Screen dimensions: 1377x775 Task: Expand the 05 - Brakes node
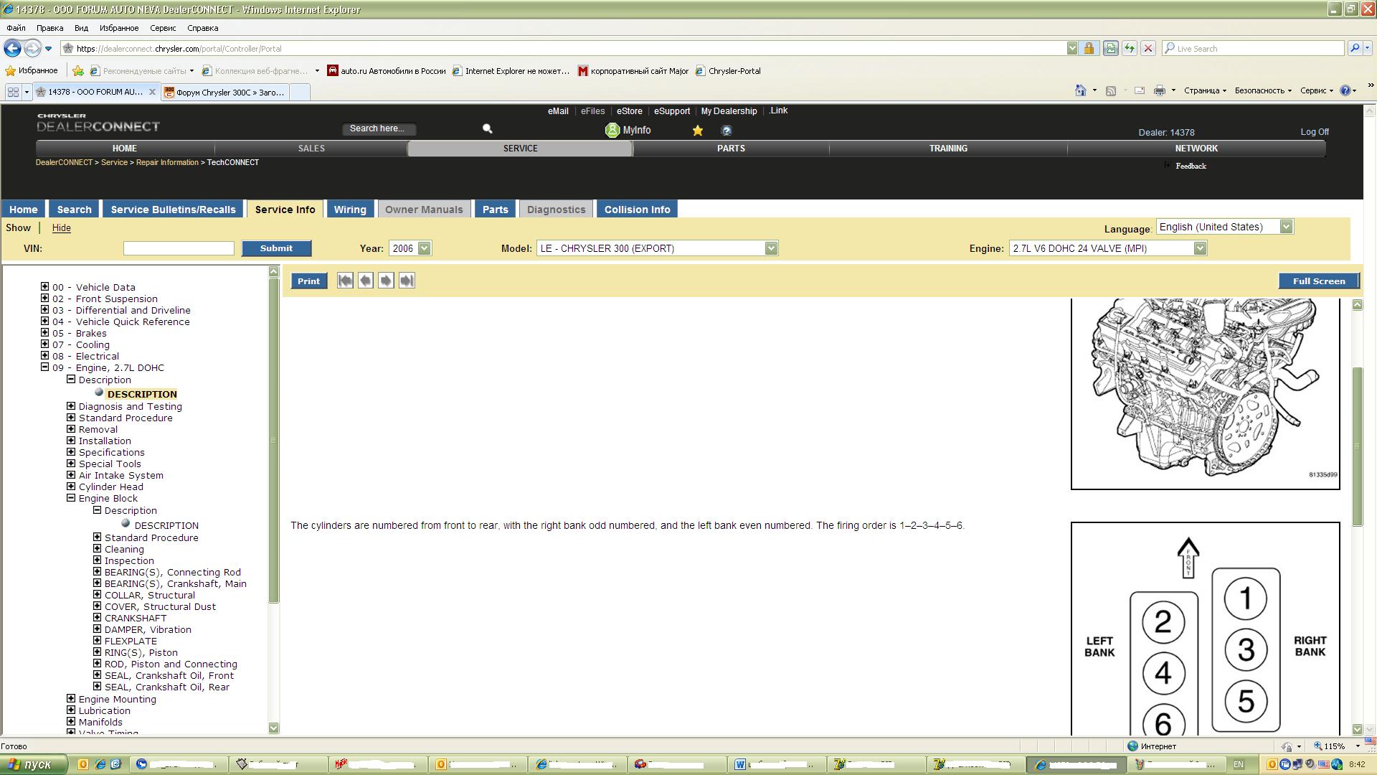[44, 332]
